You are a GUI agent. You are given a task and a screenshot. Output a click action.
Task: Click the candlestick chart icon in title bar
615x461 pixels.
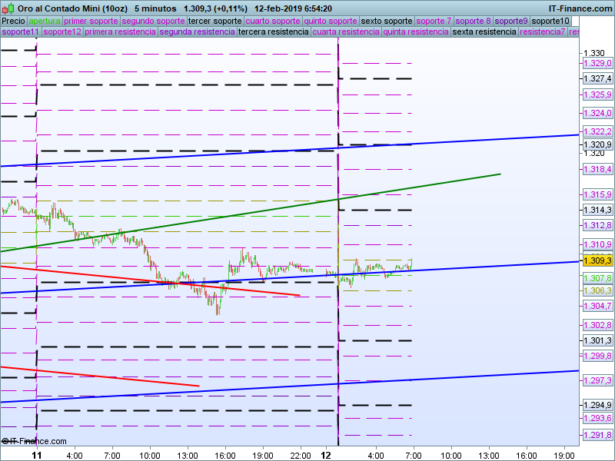pyautogui.click(x=8, y=8)
